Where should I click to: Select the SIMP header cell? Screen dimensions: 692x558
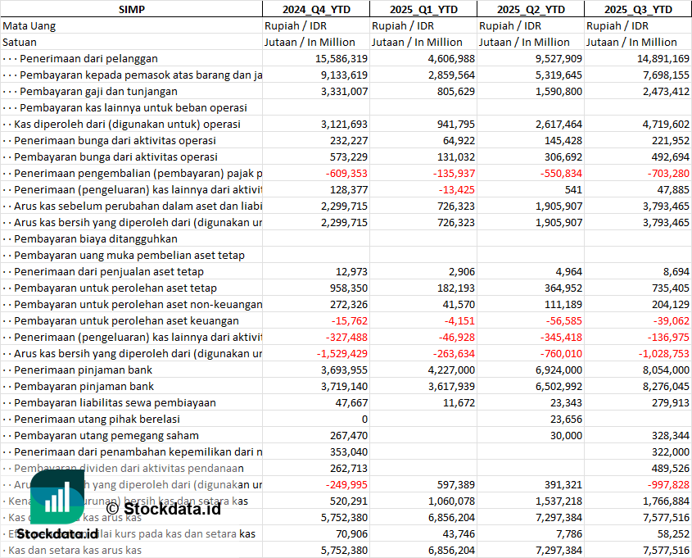[x=132, y=9]
